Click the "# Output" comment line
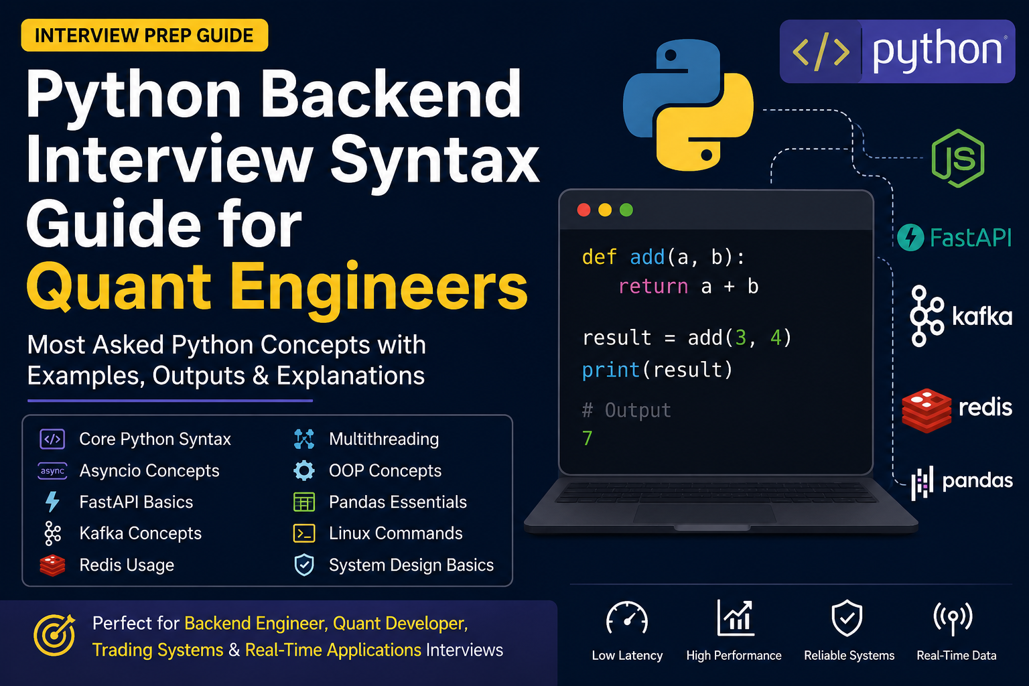 [x=626, y=410]
